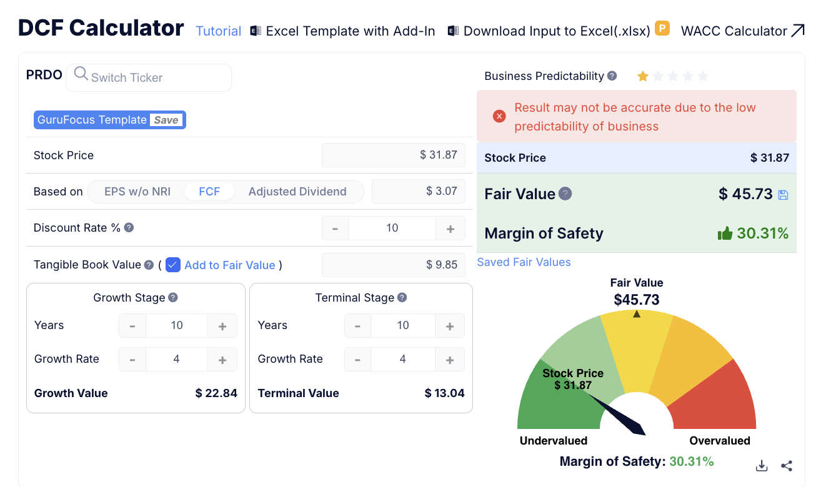Viewport: 816px width, 487px height.
Task: Click the Business Predictability help icon
Action: tap(612, 76)
